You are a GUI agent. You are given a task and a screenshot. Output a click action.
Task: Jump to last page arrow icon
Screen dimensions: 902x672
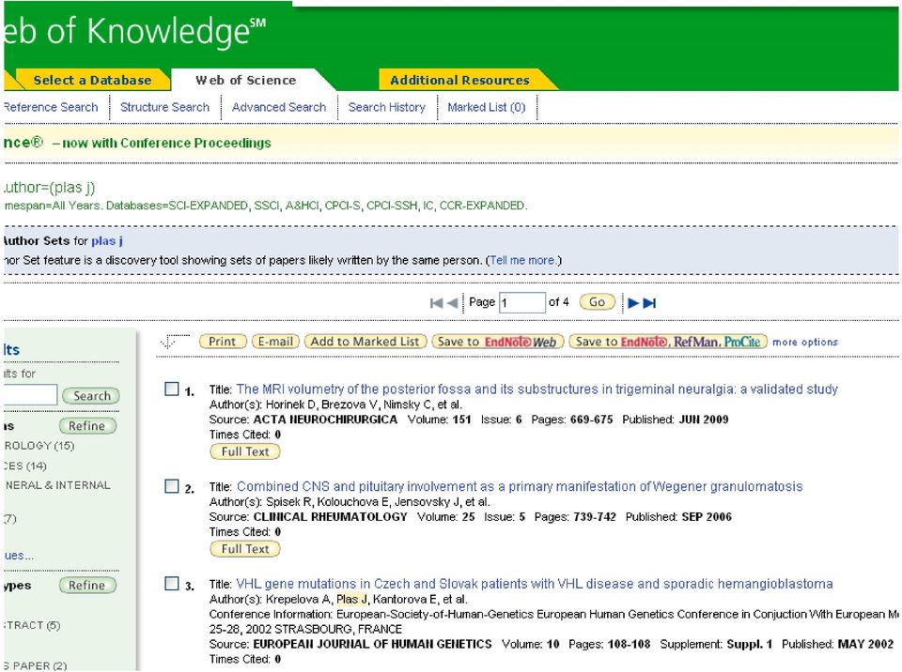[x=649, y=303]
